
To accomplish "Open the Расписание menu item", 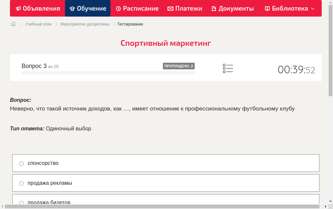I will pos(140,8).
